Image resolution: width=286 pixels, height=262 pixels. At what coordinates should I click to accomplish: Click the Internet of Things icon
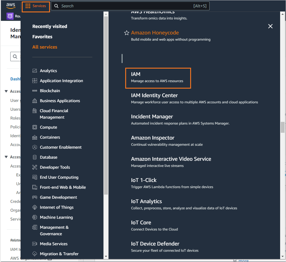[x=35, y=207]
